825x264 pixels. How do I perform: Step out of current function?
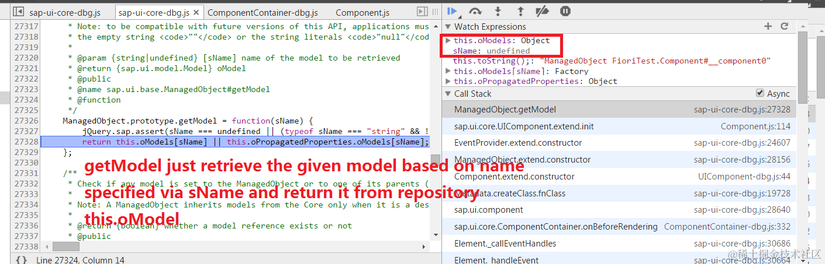coord(520,11)
